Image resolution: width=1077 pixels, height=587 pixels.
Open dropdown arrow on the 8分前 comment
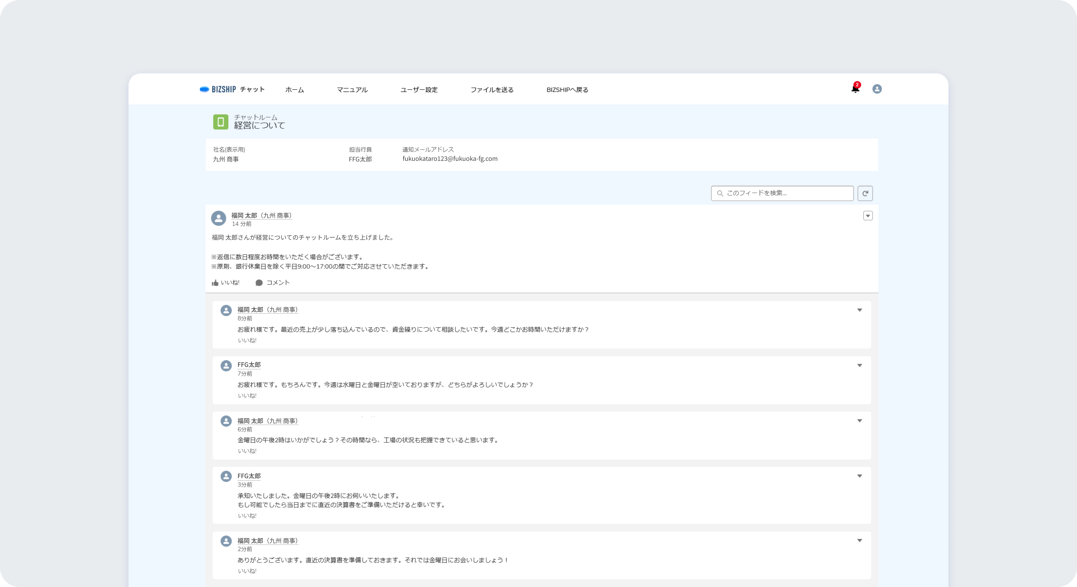859,310
